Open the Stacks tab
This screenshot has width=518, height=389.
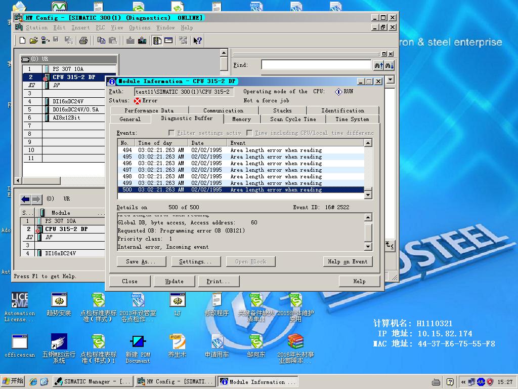[282, 110]
